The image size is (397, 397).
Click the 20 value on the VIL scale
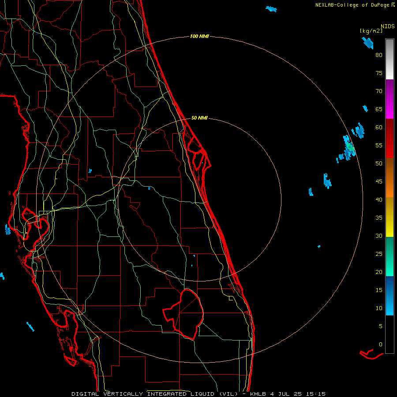coord(379,272)
